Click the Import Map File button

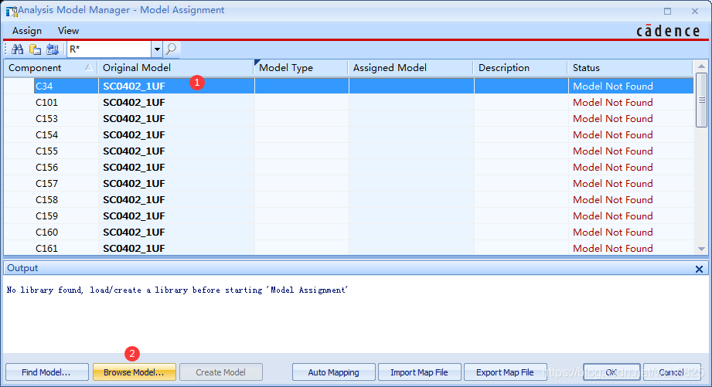tap(425, 372)
